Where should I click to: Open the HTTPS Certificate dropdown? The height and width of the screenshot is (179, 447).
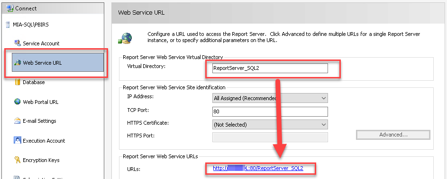pyautogui.click(x=270, y=124)
